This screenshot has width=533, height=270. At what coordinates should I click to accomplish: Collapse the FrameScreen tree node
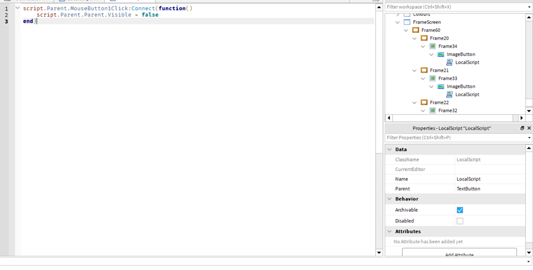tap(398, 22)
